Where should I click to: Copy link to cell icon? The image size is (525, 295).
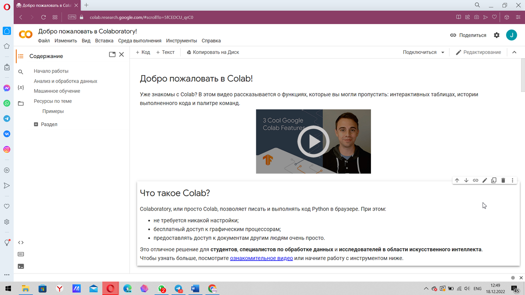click(475, 180)
